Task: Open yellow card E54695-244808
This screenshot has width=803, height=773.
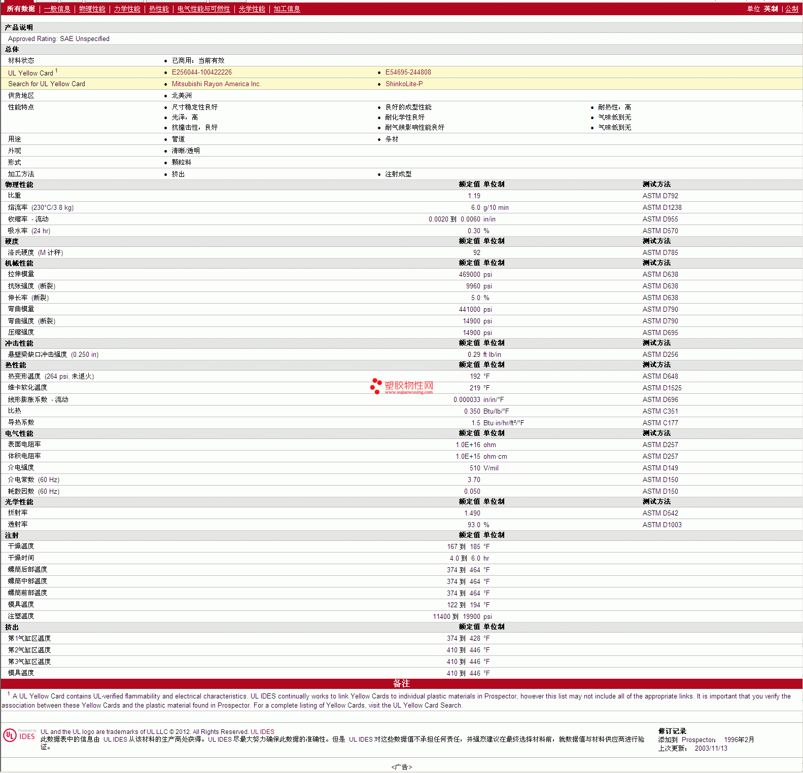Action: coord(408,72)
